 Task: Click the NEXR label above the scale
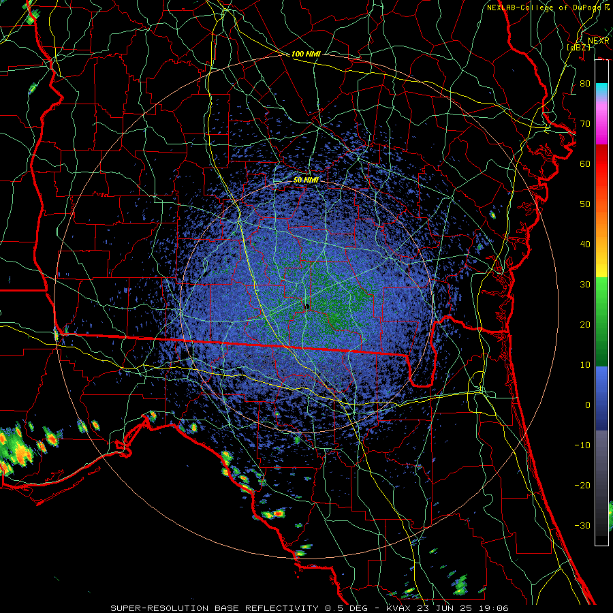point(599,41)
